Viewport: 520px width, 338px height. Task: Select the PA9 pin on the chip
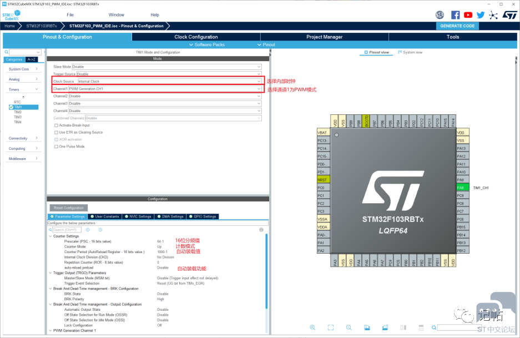463,180
